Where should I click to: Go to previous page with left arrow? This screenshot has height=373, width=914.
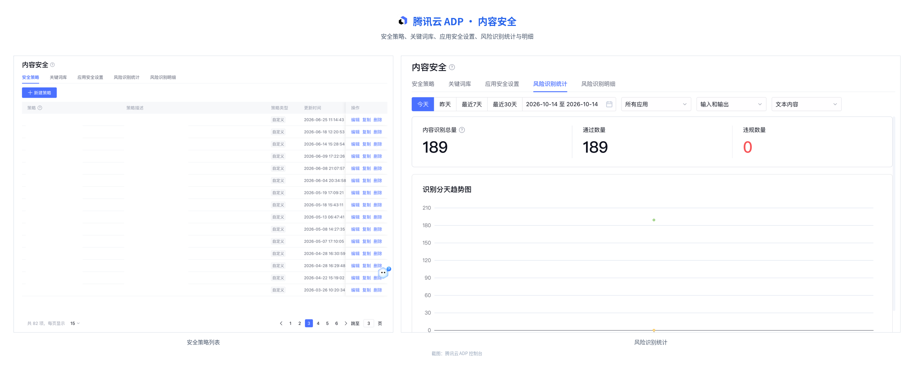281,323
